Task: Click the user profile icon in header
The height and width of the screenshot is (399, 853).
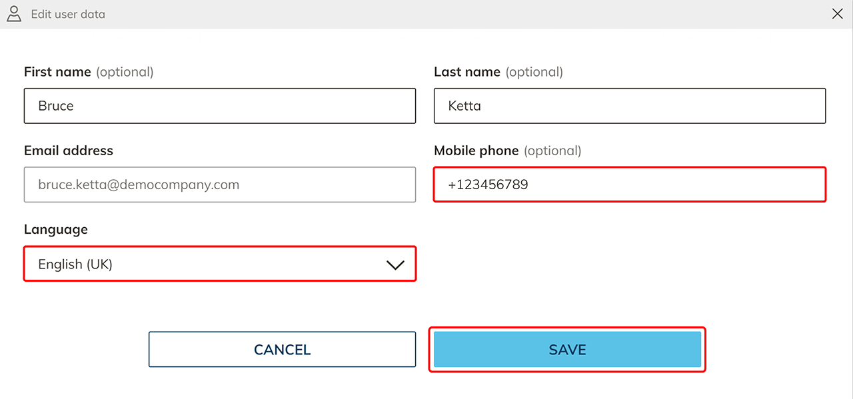Action: (14, 14)
